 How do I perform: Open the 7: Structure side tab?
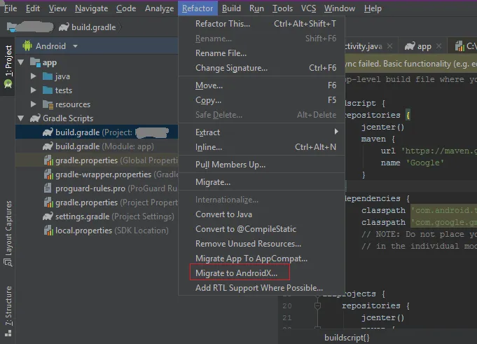8,311
